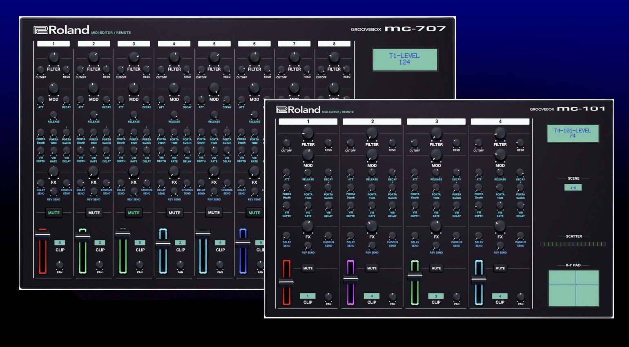This screenshot has width=629, height=347.
Task: Click the REV SEND knob on MC-101 track 4
Action: 500,246
